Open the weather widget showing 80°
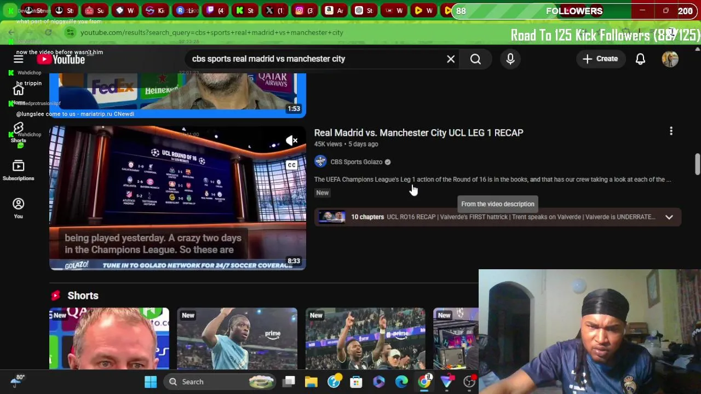This screenshot has height=394, width=701. (16, 381)
